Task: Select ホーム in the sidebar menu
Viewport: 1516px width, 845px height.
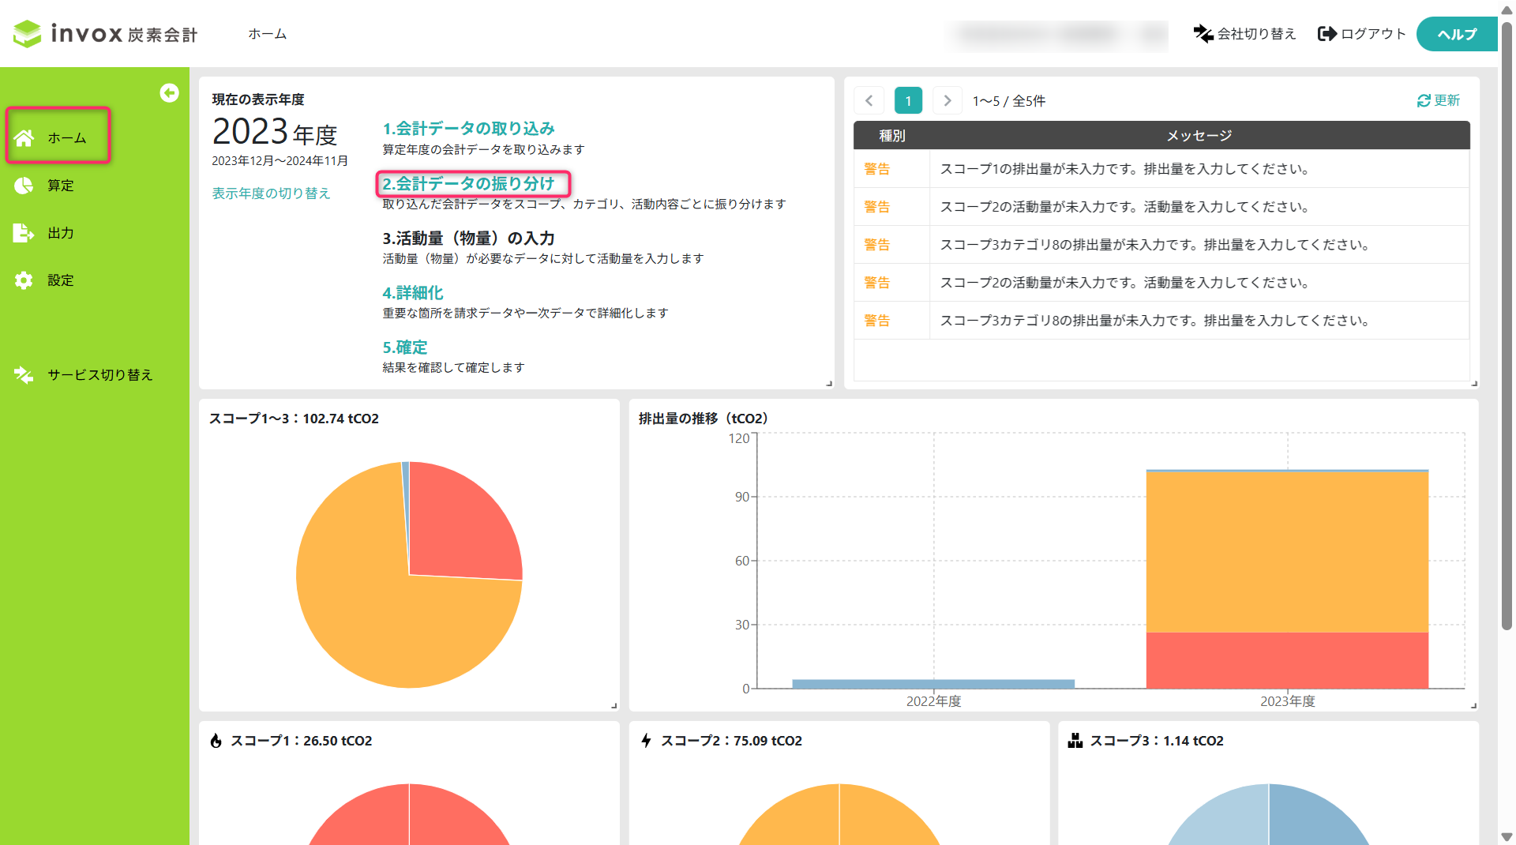Action: click(58, 137)
